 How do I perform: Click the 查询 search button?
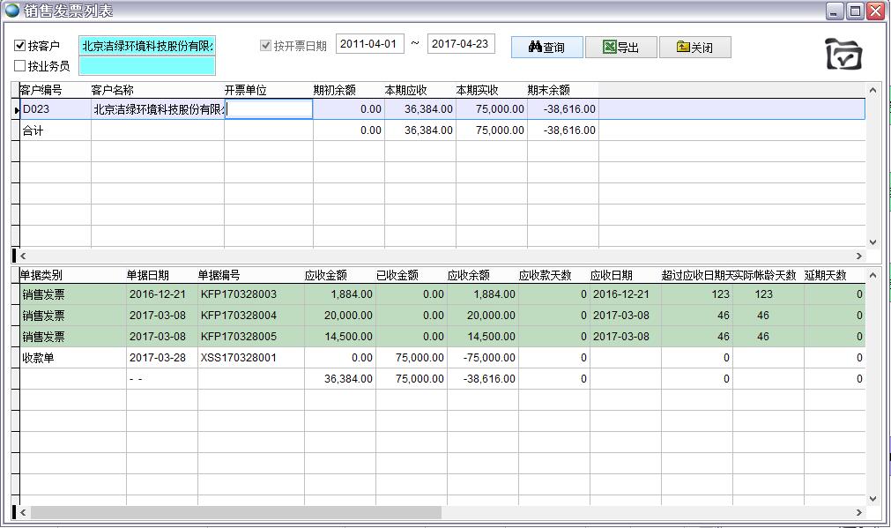546,48
